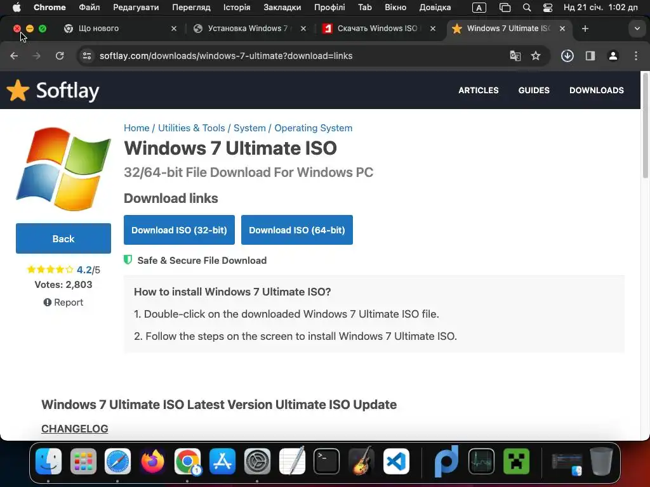
Task: Click the keyboard input source icon
Action: pos(479,8)
